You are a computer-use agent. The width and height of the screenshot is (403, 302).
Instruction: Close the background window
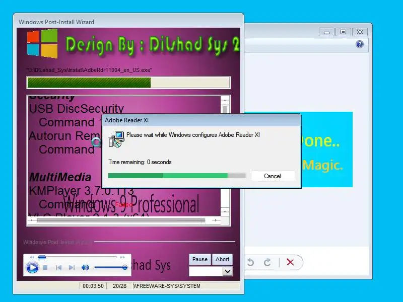coord(360,32)
